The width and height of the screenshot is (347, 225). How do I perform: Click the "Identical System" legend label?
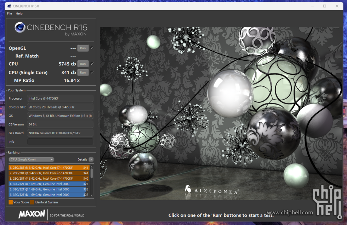tap(46, 202)
